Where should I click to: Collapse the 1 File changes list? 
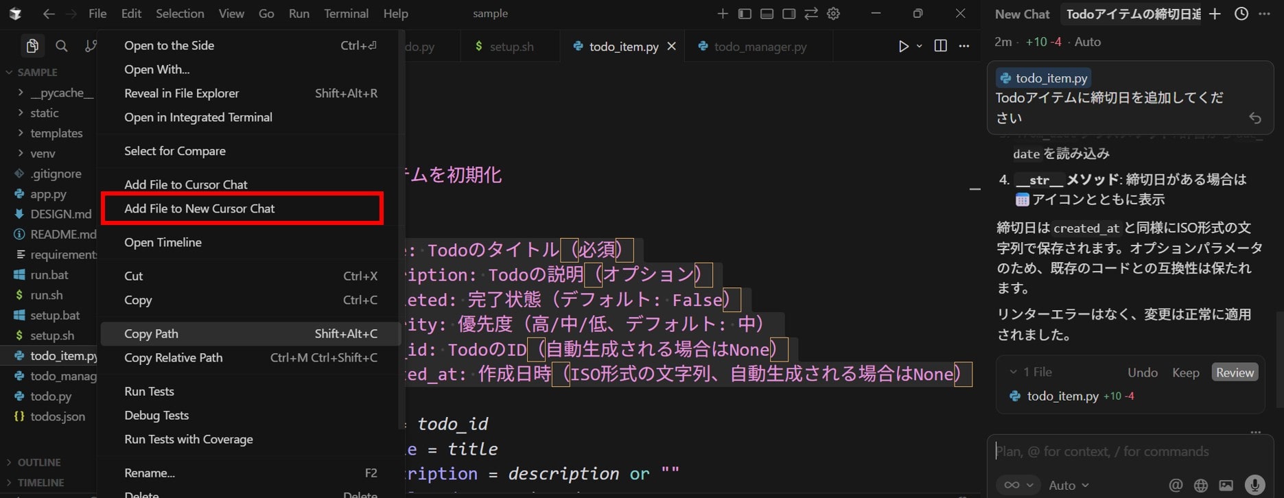tap(1013, 372)
